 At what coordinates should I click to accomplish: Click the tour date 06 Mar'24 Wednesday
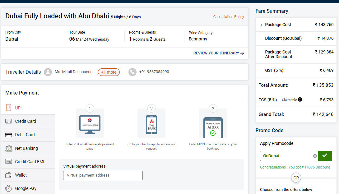tap(89, 39)
